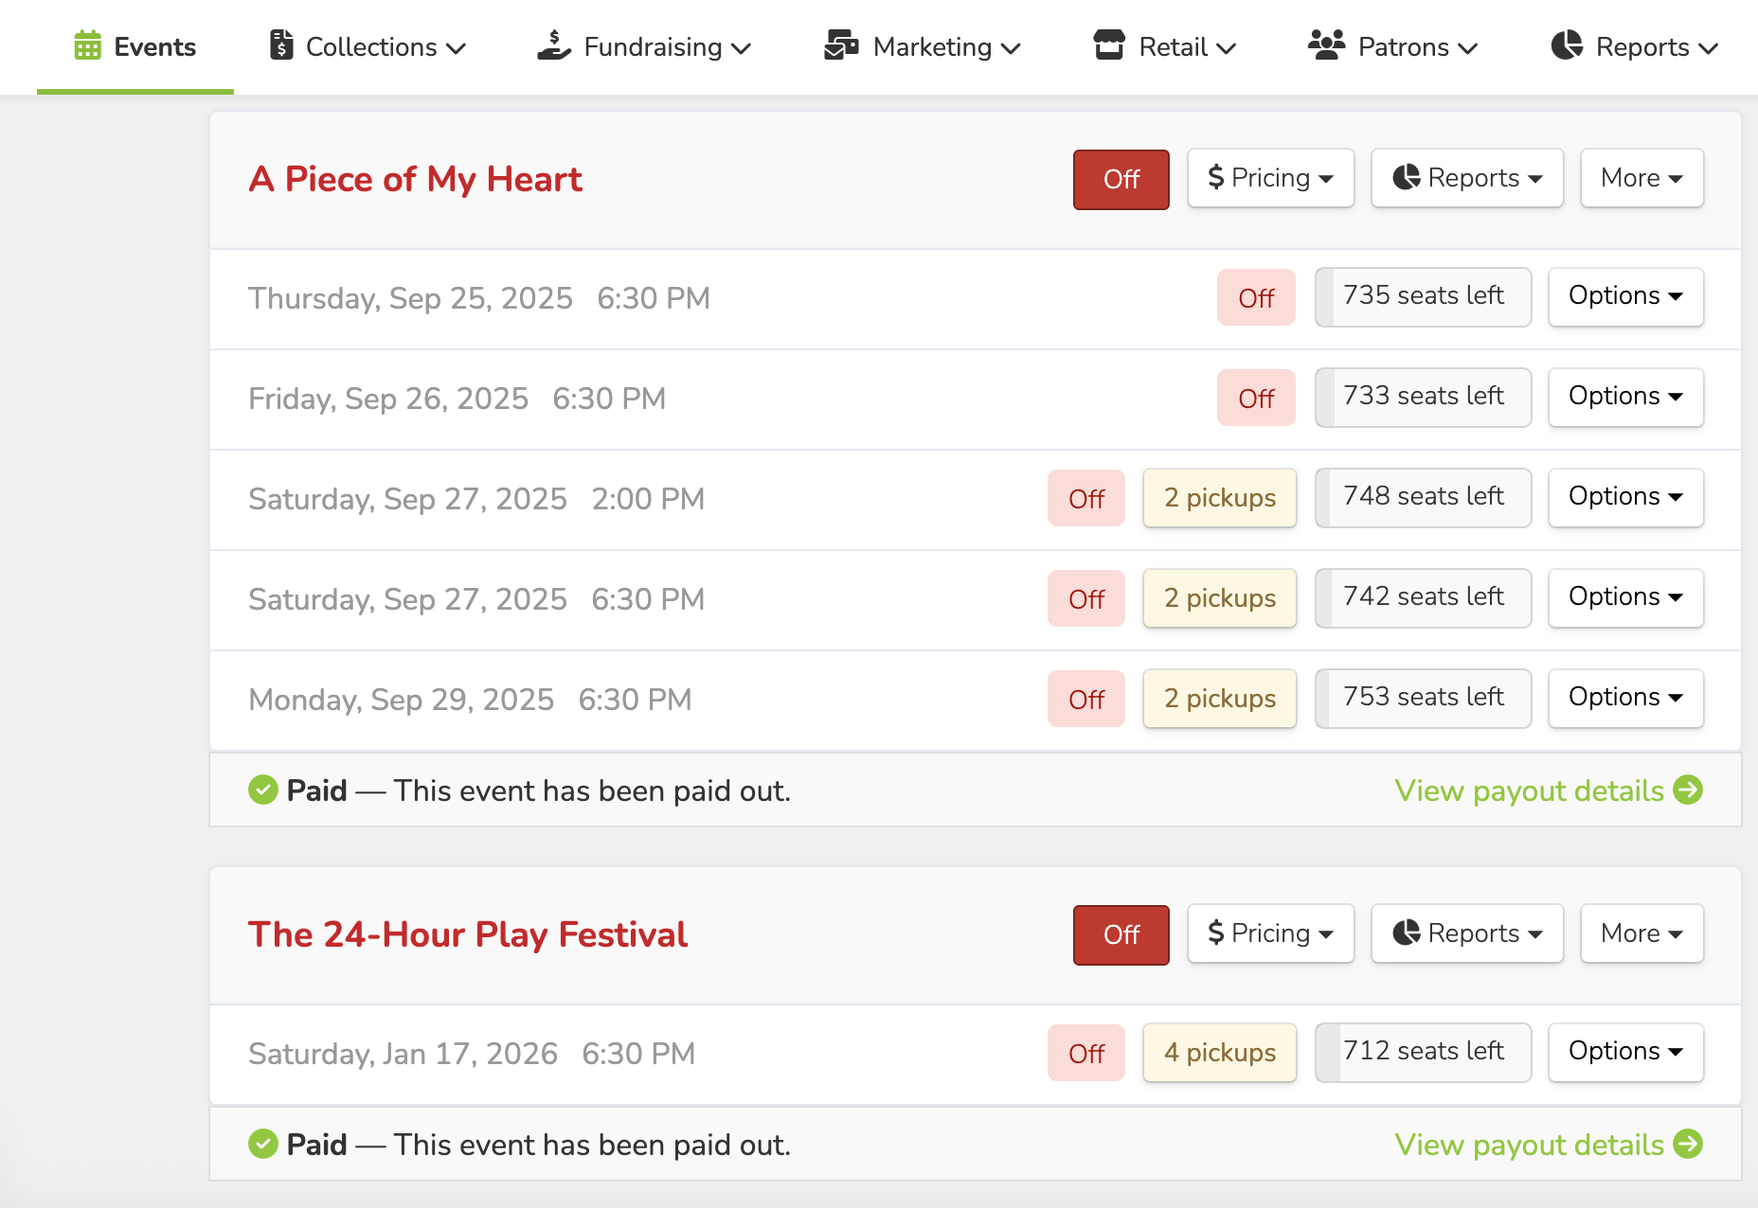The image size is (1758, 1208).
Task: Click the top navigation Reports pie-chart icon
Action: click(1567, 45)
